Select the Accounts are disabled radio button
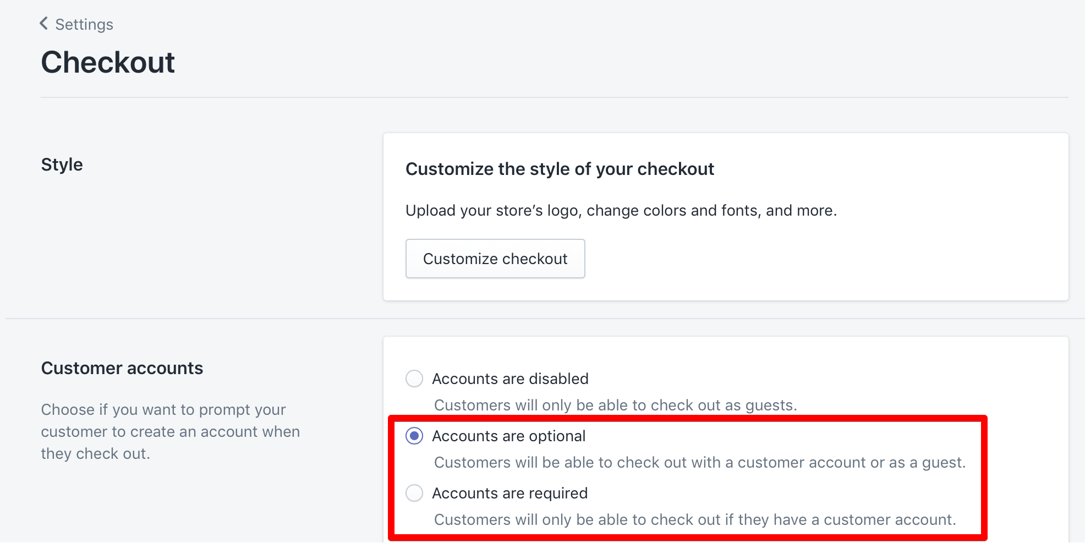Viewport: 1085px width, 543px height. tap(414, 379)
